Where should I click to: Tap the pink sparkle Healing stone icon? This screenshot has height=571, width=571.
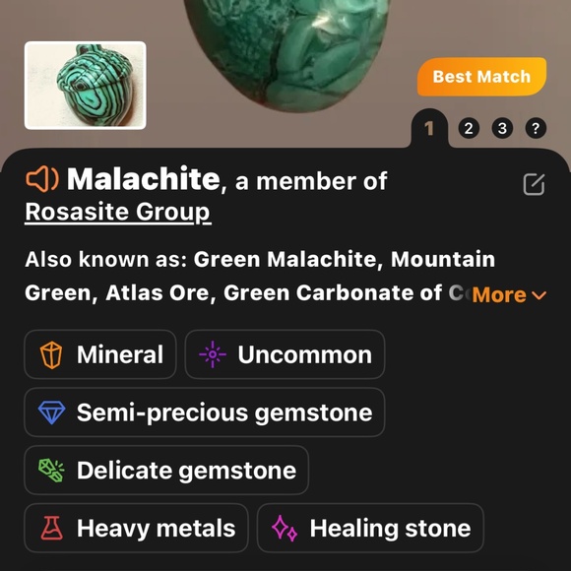(x=285, y=528)
